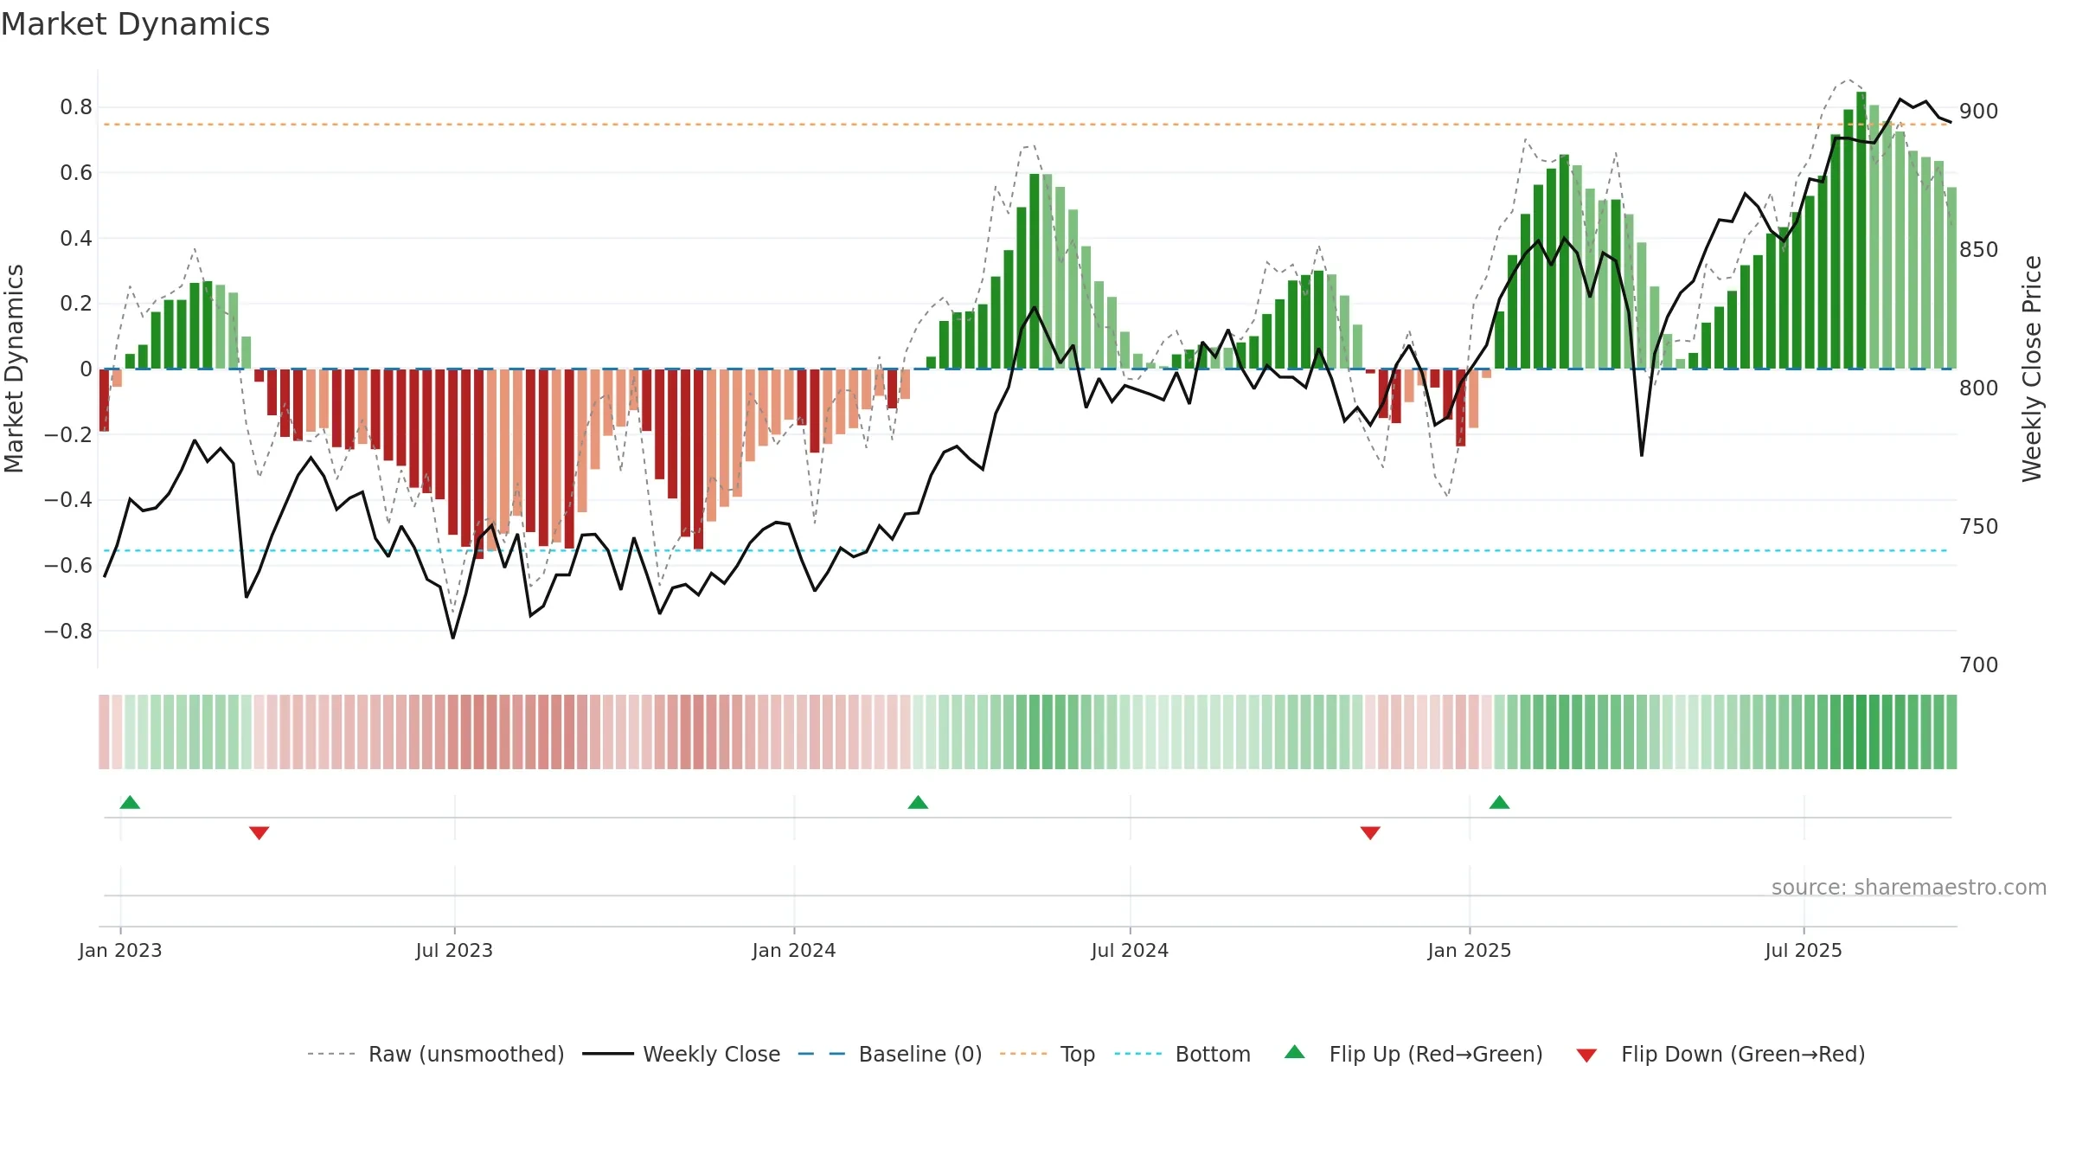Toggle the Flip Up (Red→Green) legend entry
The height and width of the screenshot is (1168, 2076).
pyautogui.click(x=1413, y=1054)
